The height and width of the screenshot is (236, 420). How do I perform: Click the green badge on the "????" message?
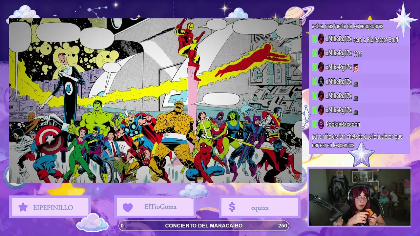(x=314, y=53)
